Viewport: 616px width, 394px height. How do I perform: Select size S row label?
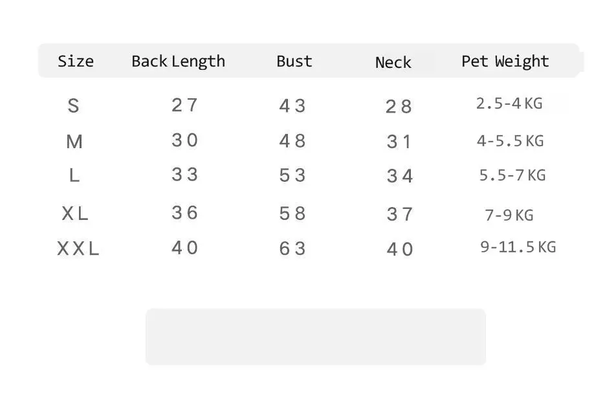pos(74,105)
